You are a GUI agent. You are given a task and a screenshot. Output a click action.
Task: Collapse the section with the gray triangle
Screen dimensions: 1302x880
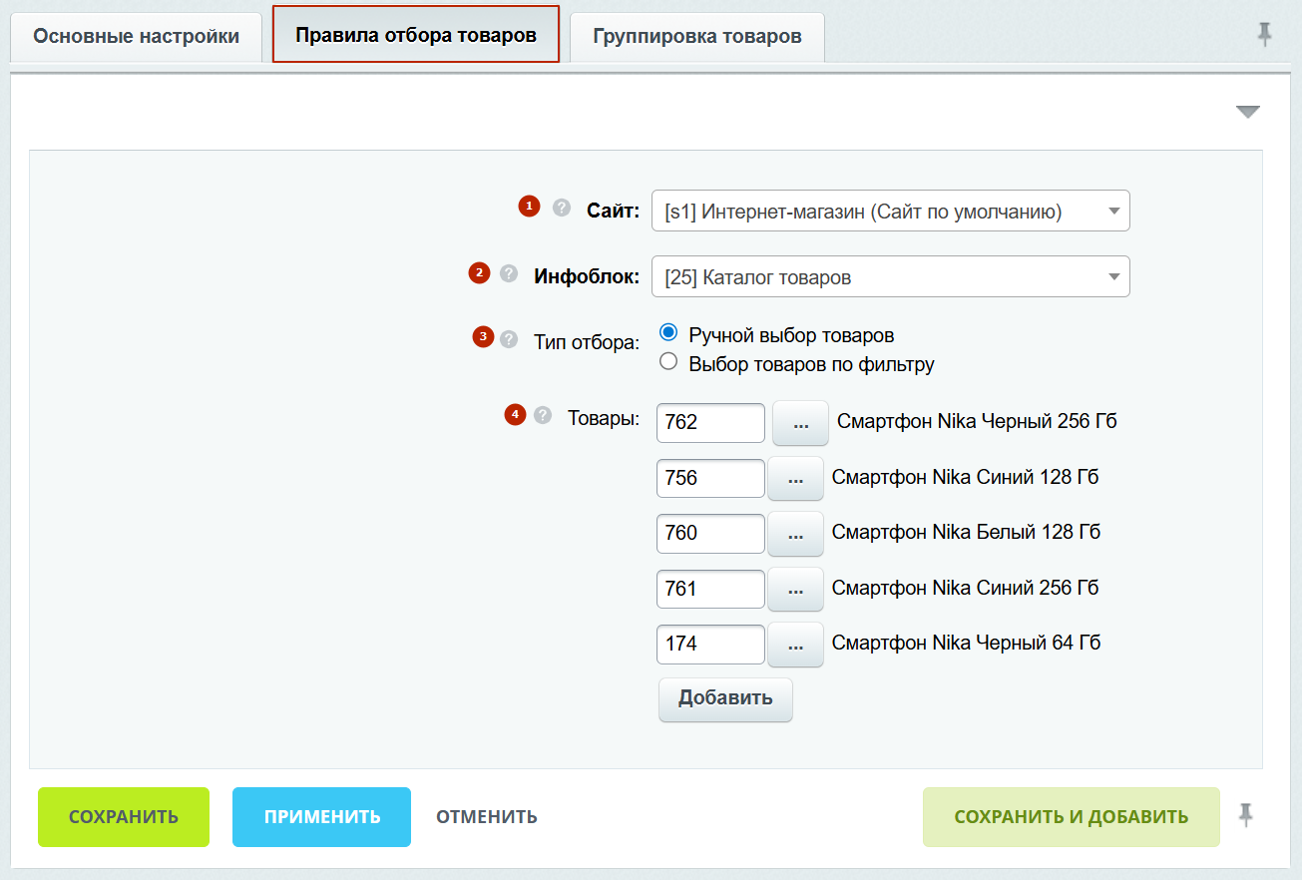(x=1247, y=112)
